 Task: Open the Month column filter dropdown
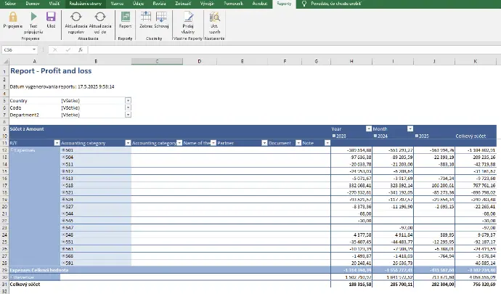410,128
